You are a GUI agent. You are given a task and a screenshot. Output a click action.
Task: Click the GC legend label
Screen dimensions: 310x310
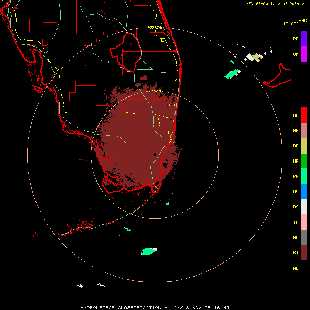[x=296, y=237]
